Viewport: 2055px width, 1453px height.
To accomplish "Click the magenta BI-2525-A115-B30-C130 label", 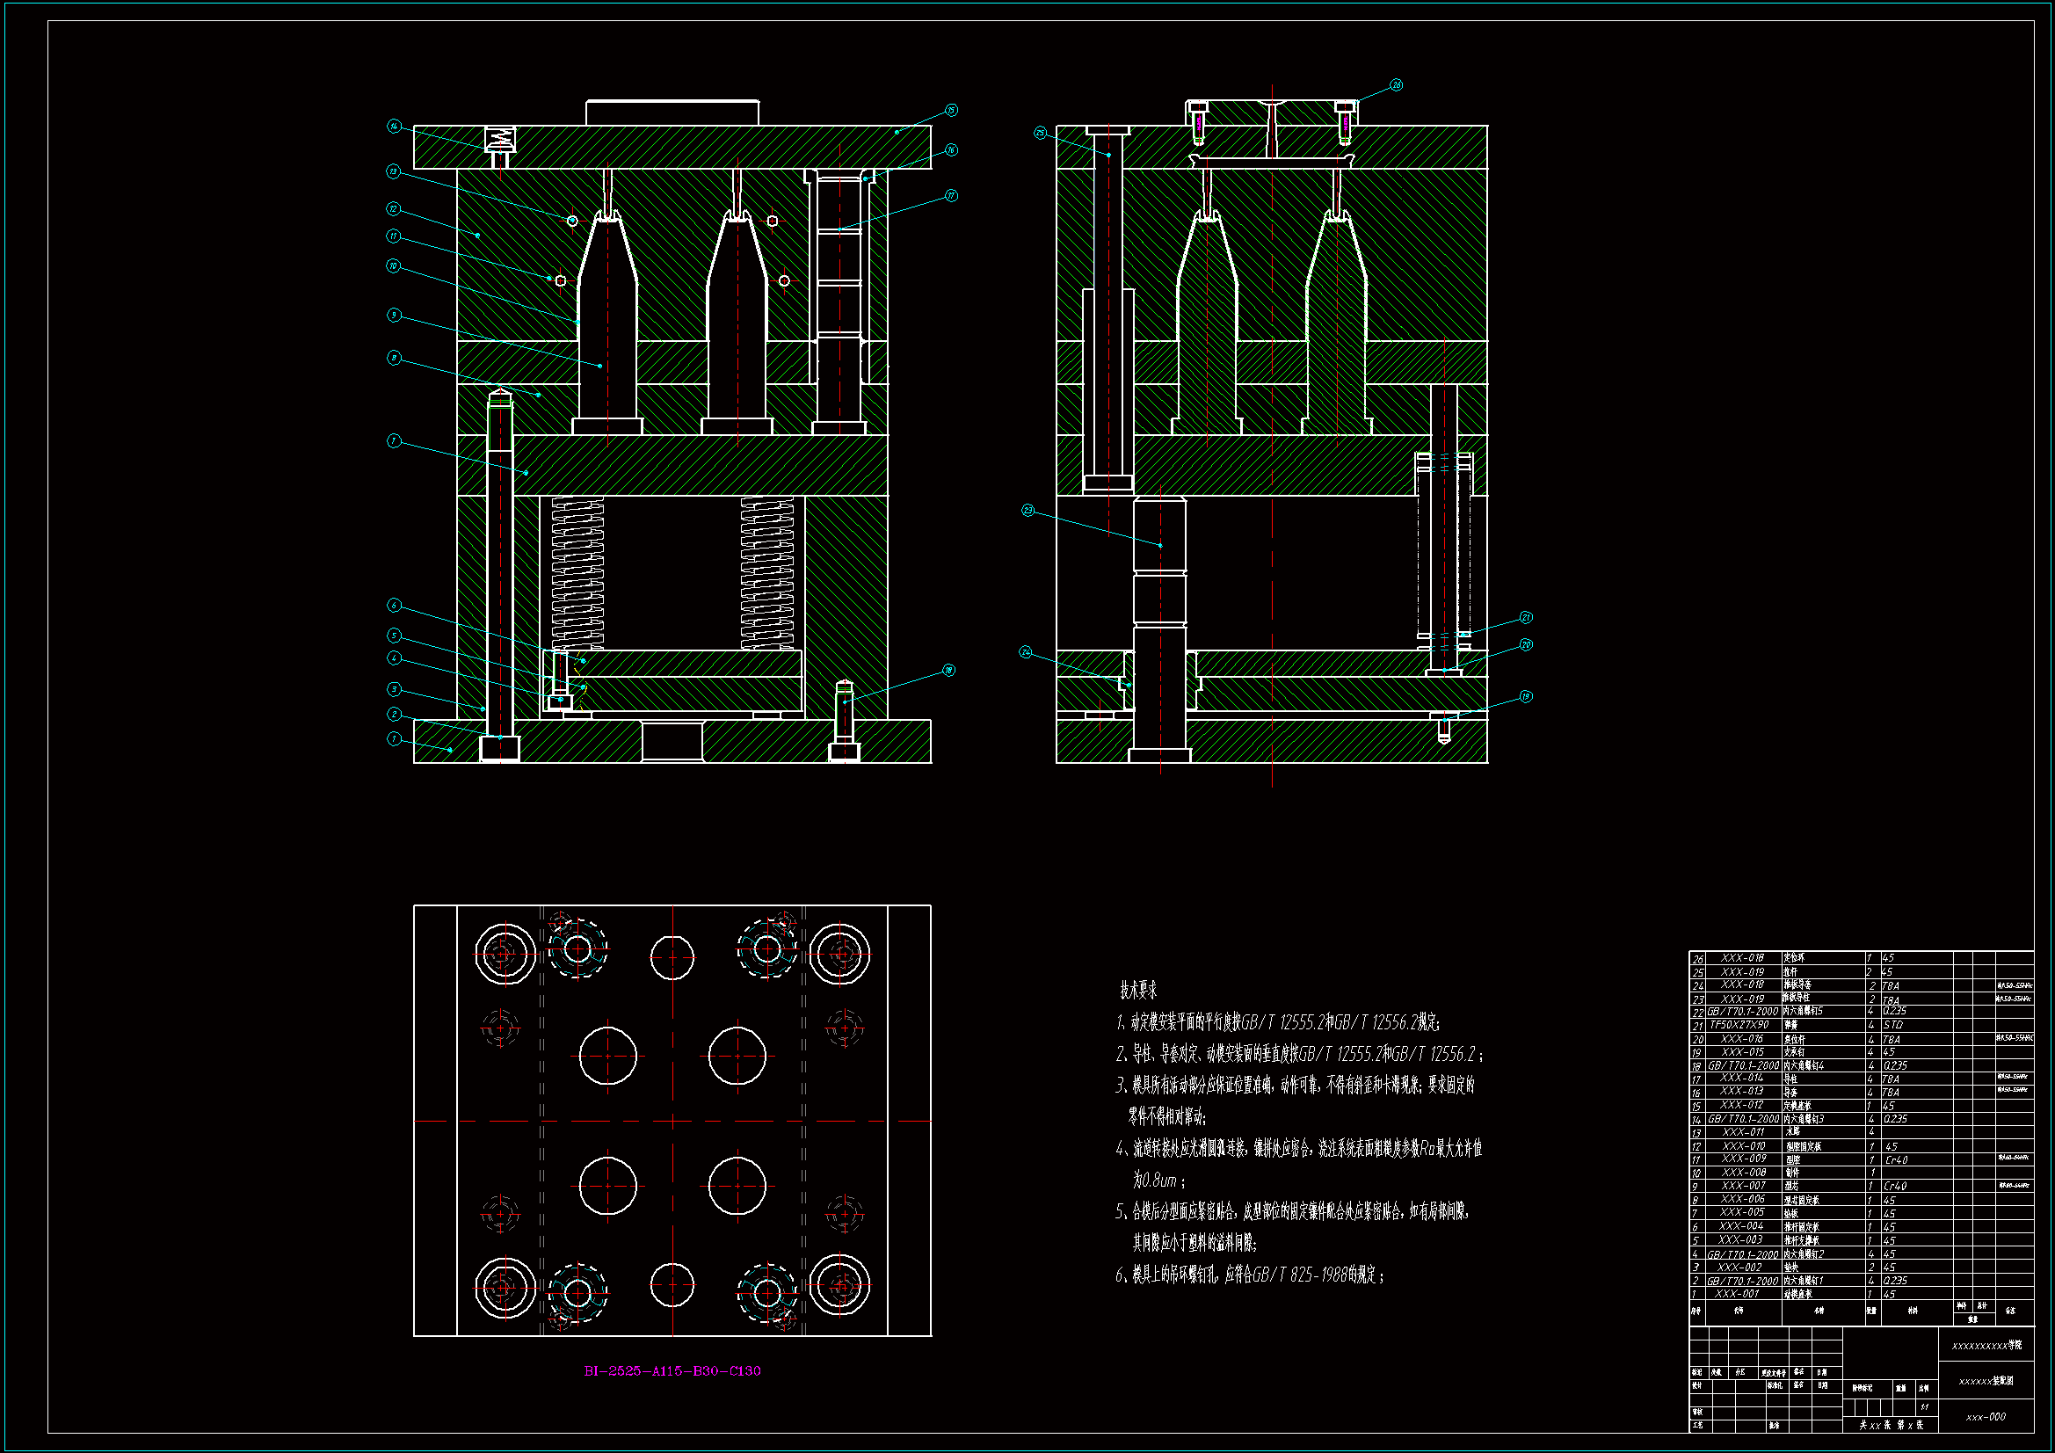I will point(672,1370).
